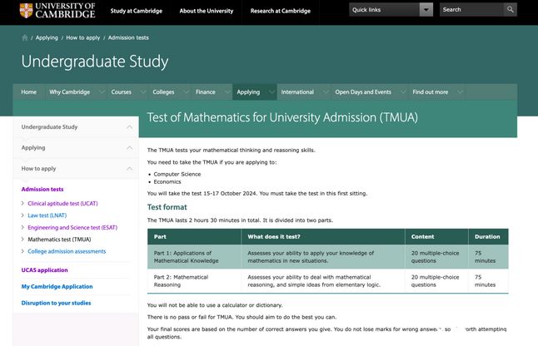Image resolution: width=538 pixels, height=346 pixels.
Task: Open Law test (LNAT) link
Action: [47, 215]
